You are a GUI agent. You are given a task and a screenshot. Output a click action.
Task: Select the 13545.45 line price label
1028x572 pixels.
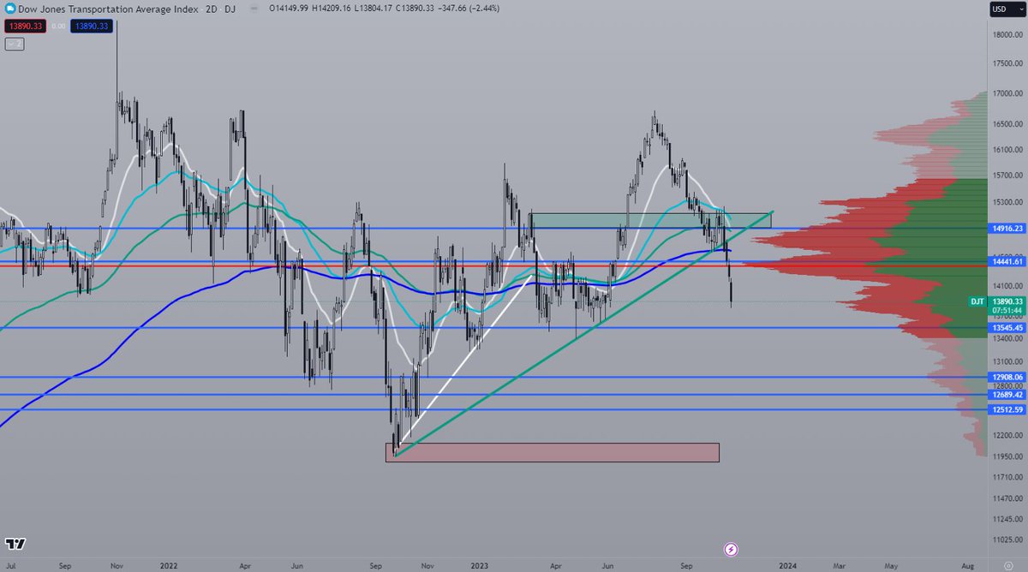(1007, 327)
